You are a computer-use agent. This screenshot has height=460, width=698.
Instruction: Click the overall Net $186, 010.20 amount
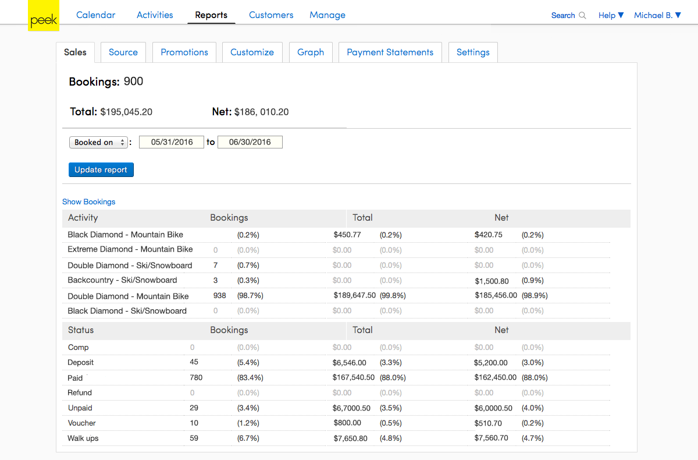click(x=262, y=112)
